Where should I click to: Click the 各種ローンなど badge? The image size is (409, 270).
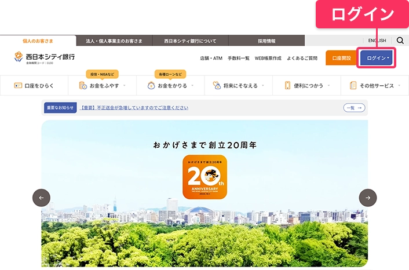(x=170, y=74)
